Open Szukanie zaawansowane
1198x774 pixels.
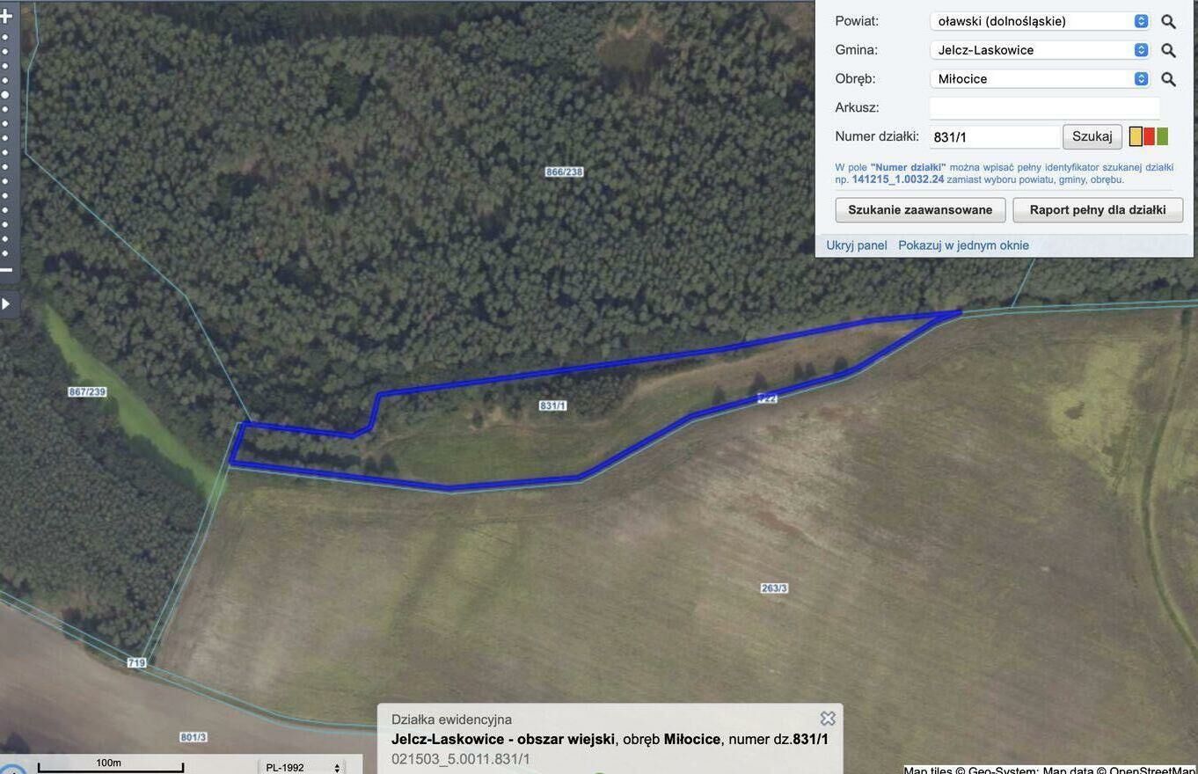tap(920, 210)
